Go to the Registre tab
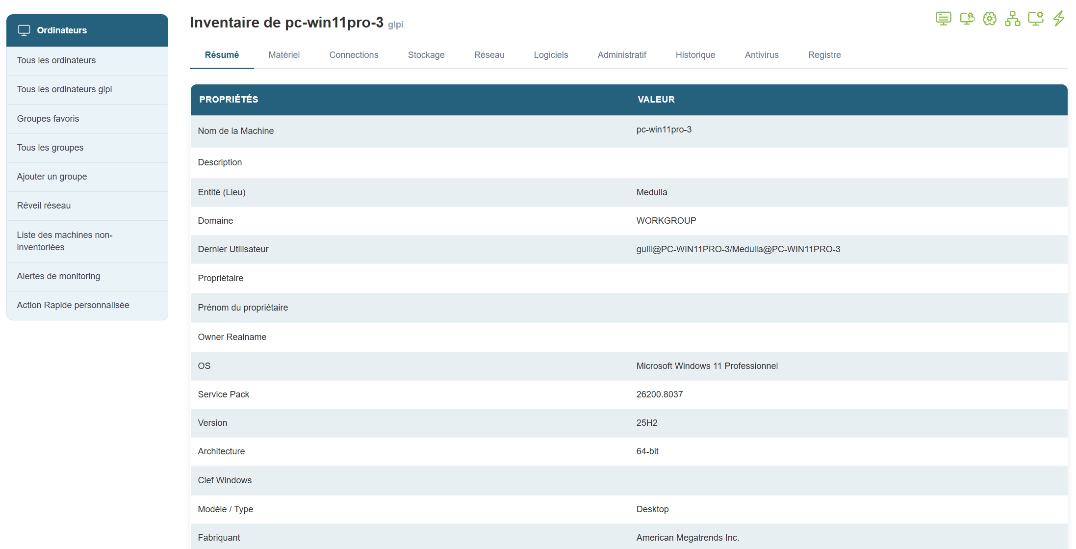The width and height of the screenshot is (1076, 549). click(x=824, y=55)
